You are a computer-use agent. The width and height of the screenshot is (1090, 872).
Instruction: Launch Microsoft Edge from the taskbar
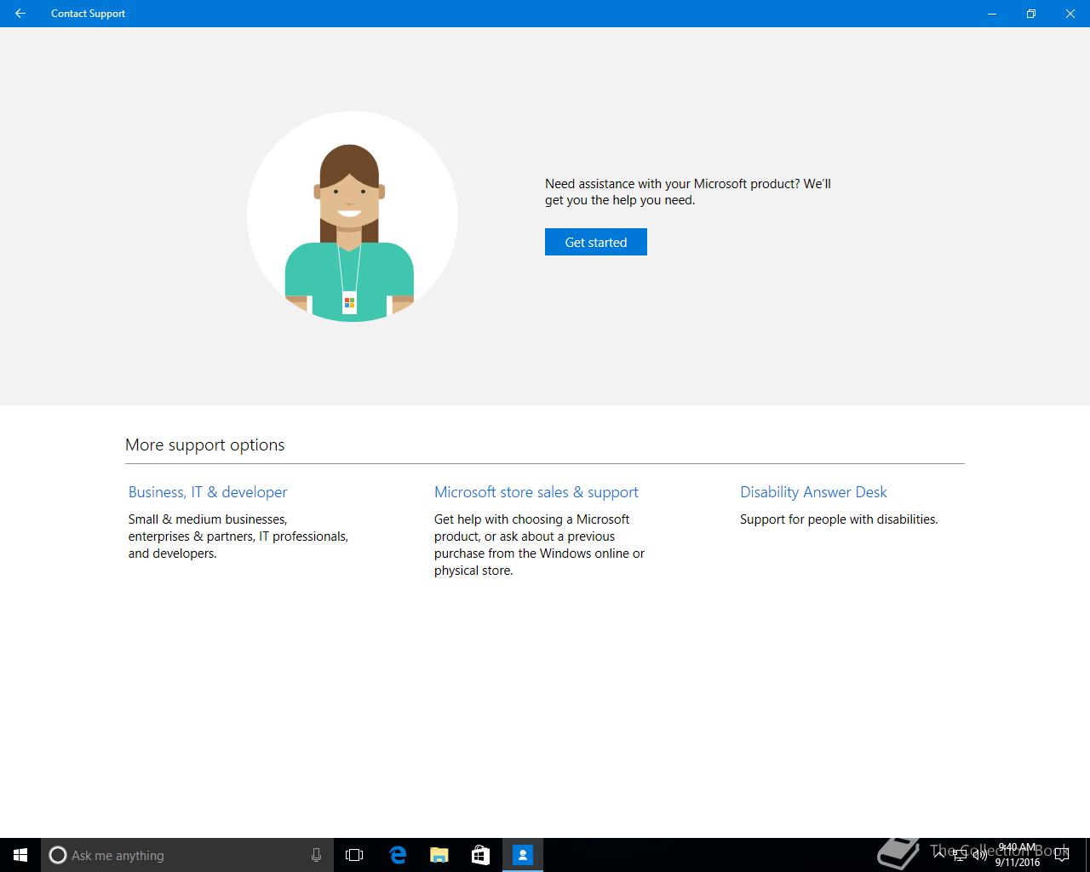pos(397,855)
